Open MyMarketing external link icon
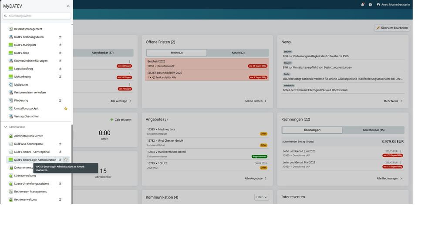The height and width of the screenshot is (249, 435). (x=60, y=77)
